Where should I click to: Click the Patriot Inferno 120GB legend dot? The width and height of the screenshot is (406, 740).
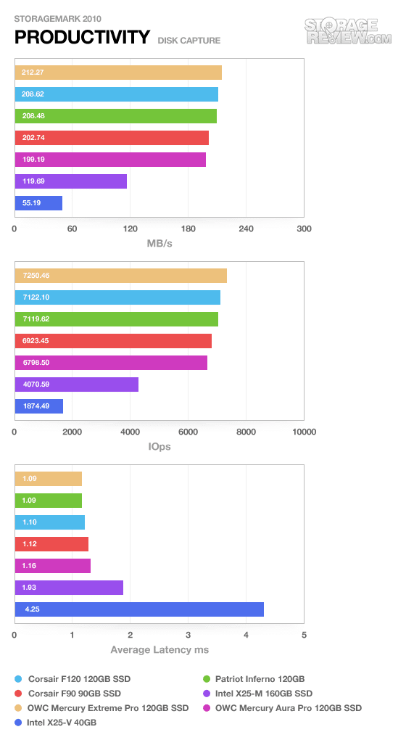point(206,679)
